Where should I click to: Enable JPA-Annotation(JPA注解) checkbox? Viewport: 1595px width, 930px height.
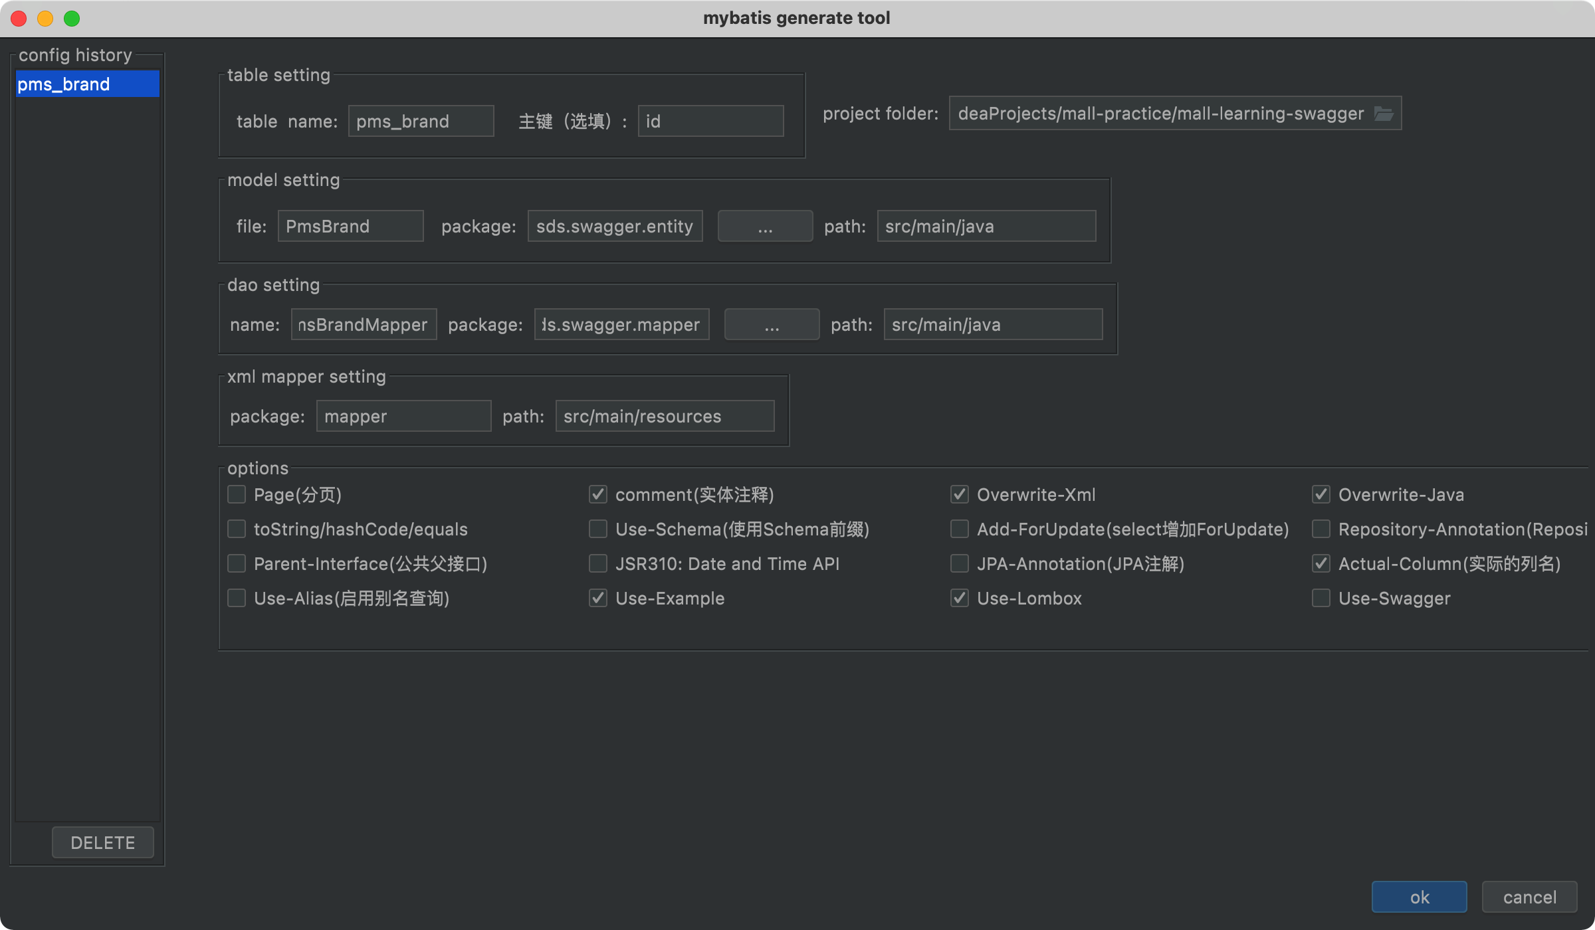click(x=960, y=564)
